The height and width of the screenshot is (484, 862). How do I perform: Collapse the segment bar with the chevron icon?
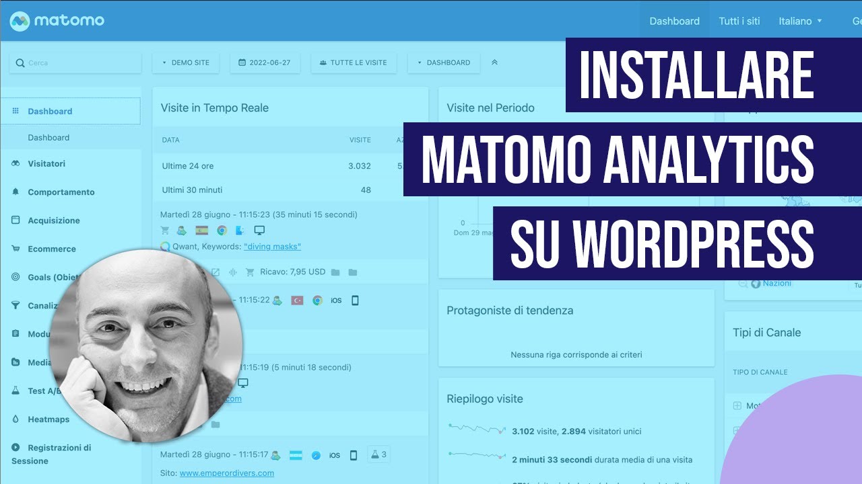click(494, 62)
